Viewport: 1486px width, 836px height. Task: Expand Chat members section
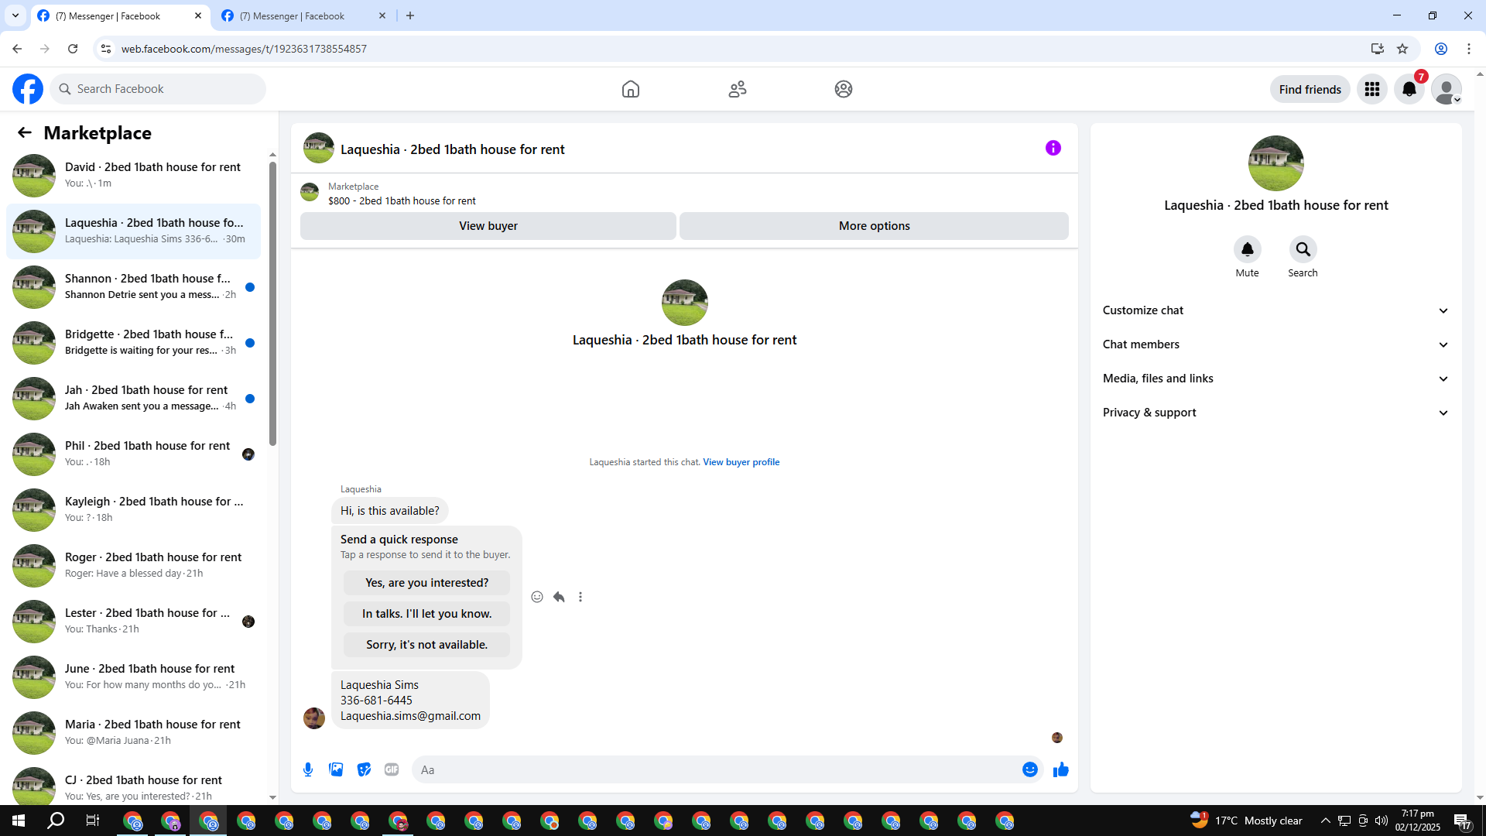tap(1275, 344)
